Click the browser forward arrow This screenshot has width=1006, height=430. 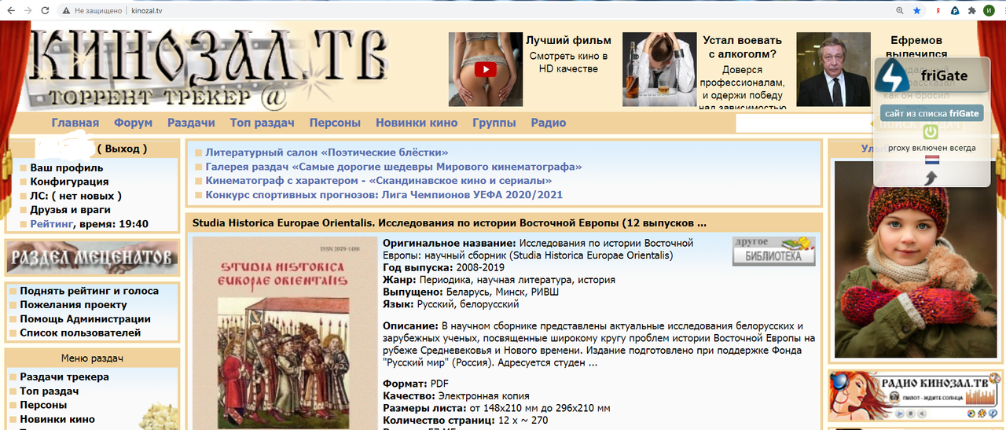(x=28, y=11)
